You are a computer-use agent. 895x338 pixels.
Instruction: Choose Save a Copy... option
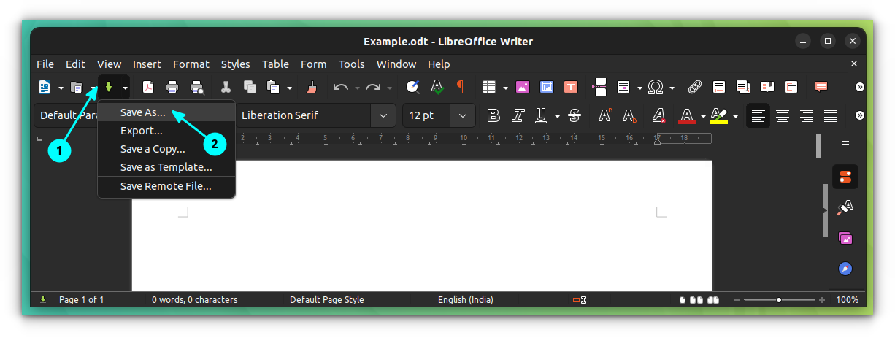(x=166, y=149)
